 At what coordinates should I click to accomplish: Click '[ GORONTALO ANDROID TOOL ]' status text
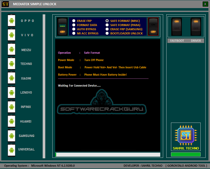[186, 166]
